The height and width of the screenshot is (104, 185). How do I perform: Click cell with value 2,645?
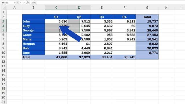pyautogui.click(x=79, y=26)
